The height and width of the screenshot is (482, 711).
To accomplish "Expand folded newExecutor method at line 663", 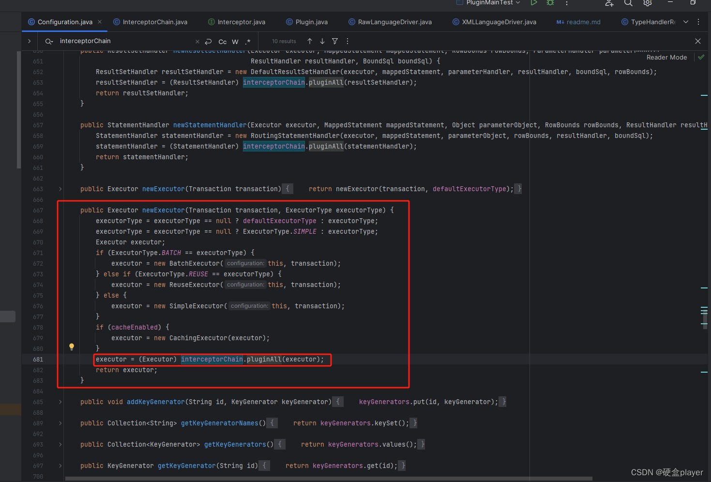I will click(x=61, y=189).
